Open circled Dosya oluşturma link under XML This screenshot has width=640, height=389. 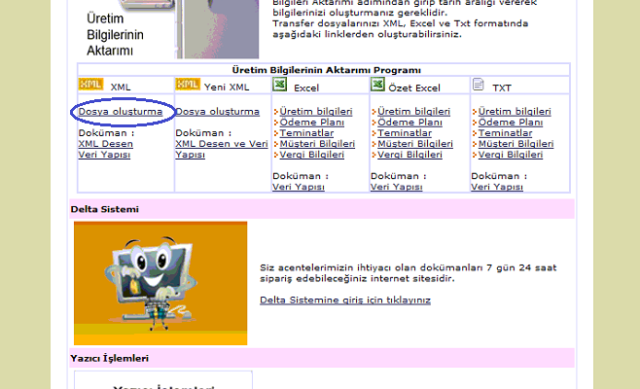[120, 112]
